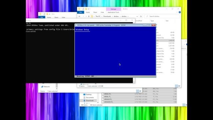Open the address bar history dropdown
This screenshot has height=120, width=213.
point(137,16)
